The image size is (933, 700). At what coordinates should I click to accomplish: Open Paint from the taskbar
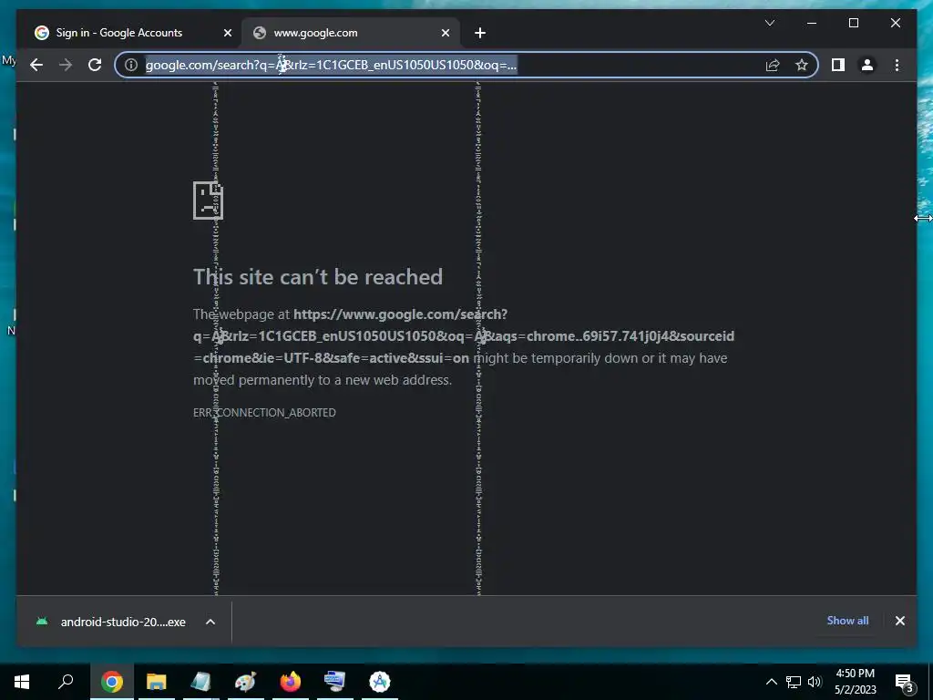(245, 682)
